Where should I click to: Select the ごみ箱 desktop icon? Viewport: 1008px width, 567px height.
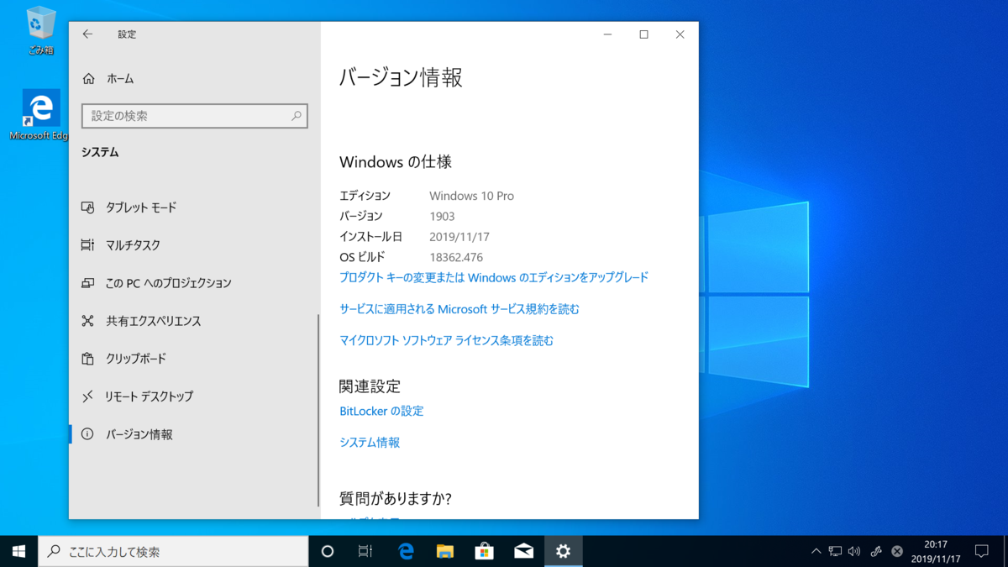click(x=40, y=30)
